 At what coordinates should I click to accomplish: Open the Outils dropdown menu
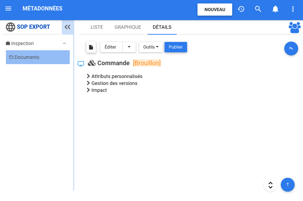pyautogui.click(x=151, y=47)
